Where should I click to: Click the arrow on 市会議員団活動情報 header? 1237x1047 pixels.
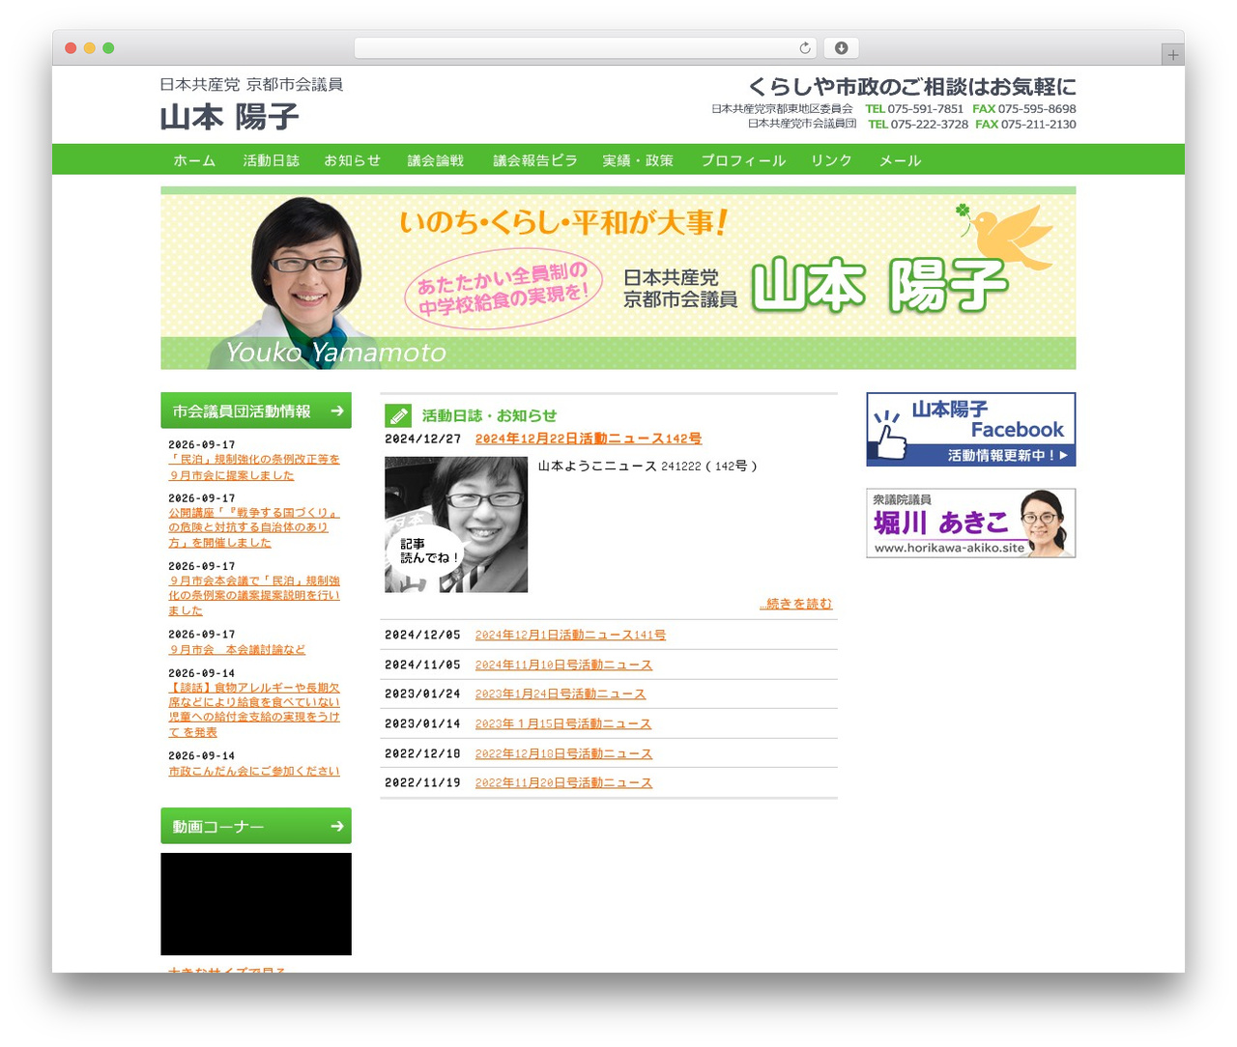[337, 410]
